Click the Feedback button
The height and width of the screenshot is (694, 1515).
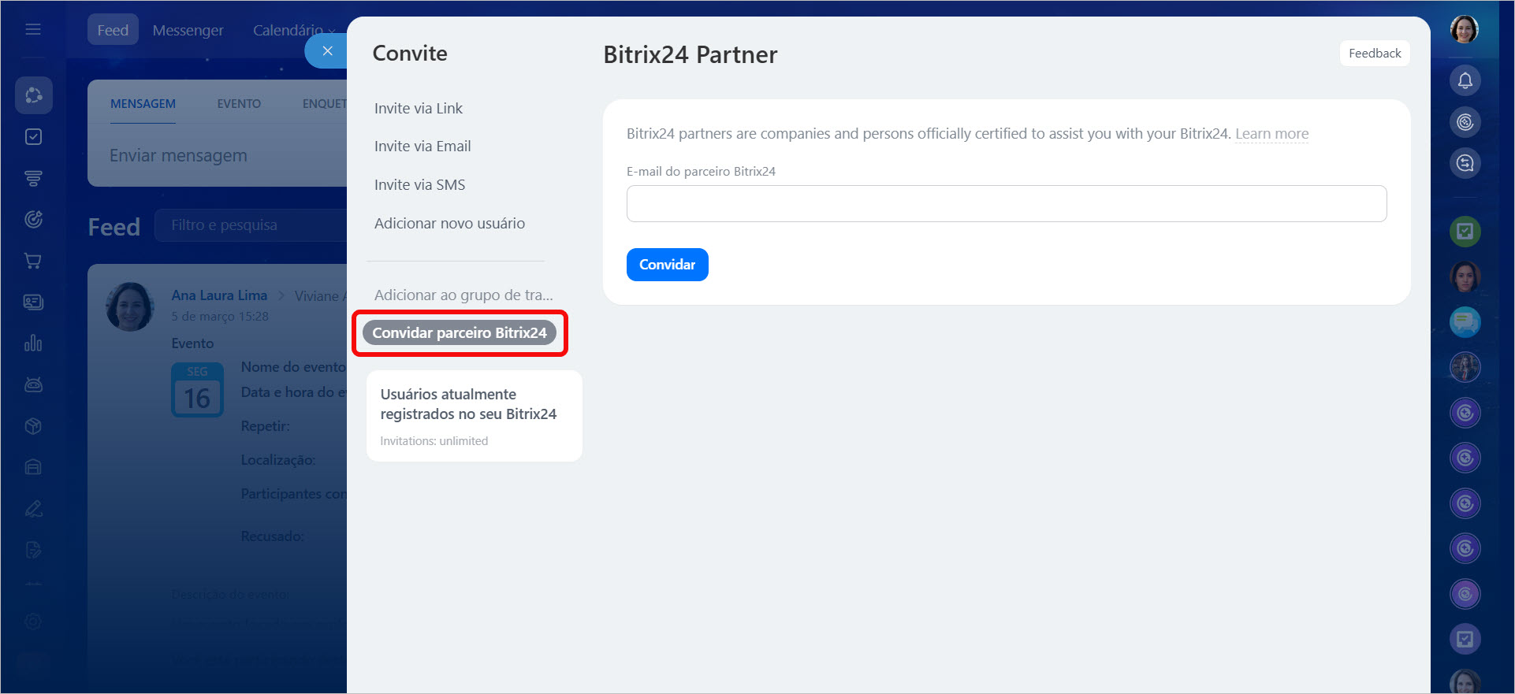pyautogui.click(x=1374, y=54)
